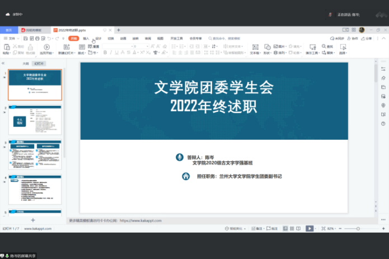Switch panel to 大纲 outline view
389x259 pixels.
(x=26, y=64)
